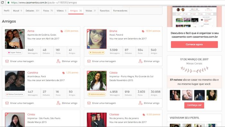Click Bruna's 554 Fotos count
The width and height of the screenshot is (225, 127).
click(x=140, y=51)
